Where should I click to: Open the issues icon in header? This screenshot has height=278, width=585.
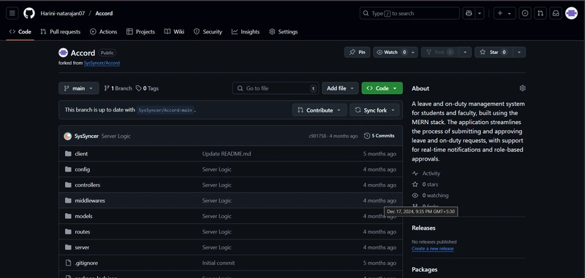[x=525, y=13]
